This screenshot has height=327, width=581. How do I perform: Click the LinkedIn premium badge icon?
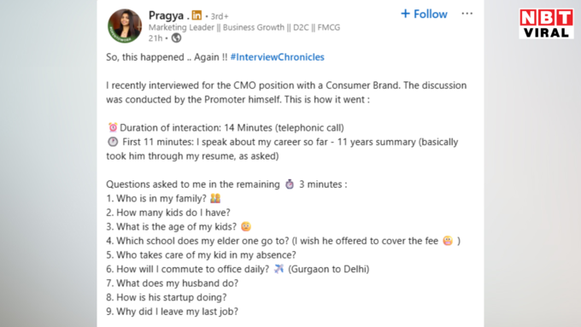tap(197, 15)
